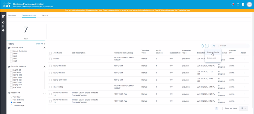The width and height of the screenshot is (254, 114).
Task: Select all jobs with header checkbox
Action: coord(50,53)
